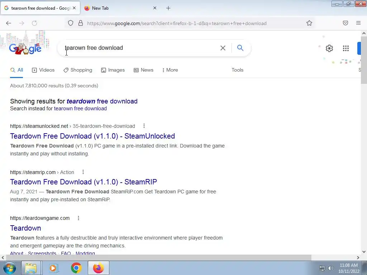
Task: Click the network tray icon
Action: click(x=322, y=268)
